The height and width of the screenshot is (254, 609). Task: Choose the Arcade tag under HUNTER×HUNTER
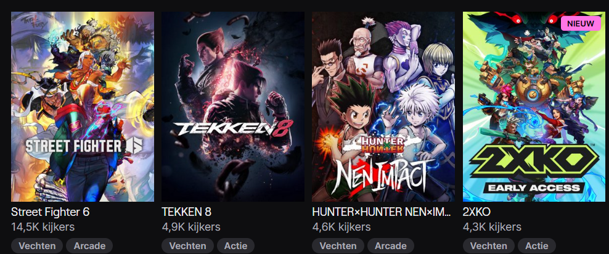391,246
